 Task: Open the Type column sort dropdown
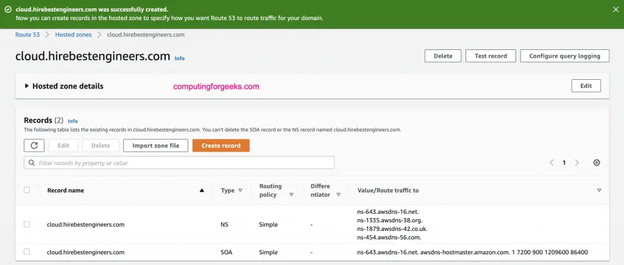point(240,191)
